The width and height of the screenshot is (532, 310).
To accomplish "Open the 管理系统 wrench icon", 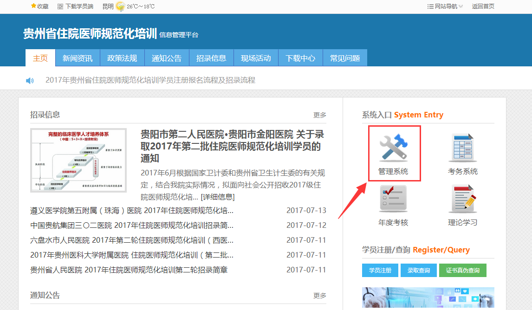I will (x=393, y=148).
